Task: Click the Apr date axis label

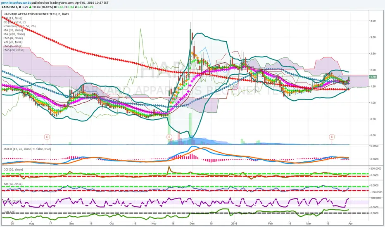Action: point(350,224)
